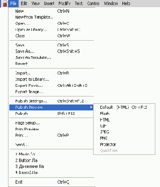Screen dimensions: 160x187
Task: Open recent file 2 Button.fla
Action: click(x=52, y=160)
